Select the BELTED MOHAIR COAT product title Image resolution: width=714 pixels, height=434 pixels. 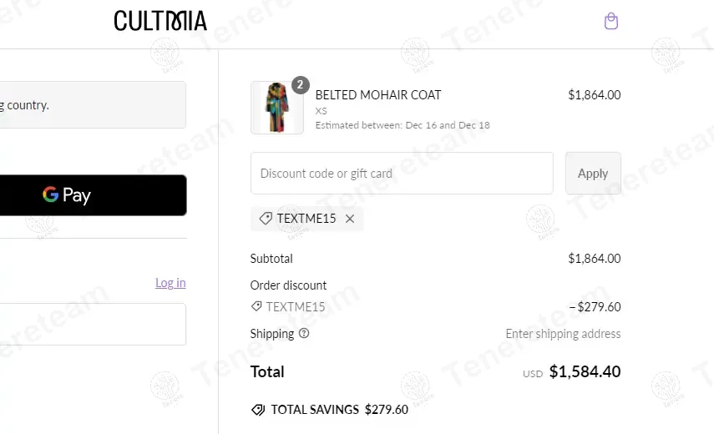(x=378, y=95)
